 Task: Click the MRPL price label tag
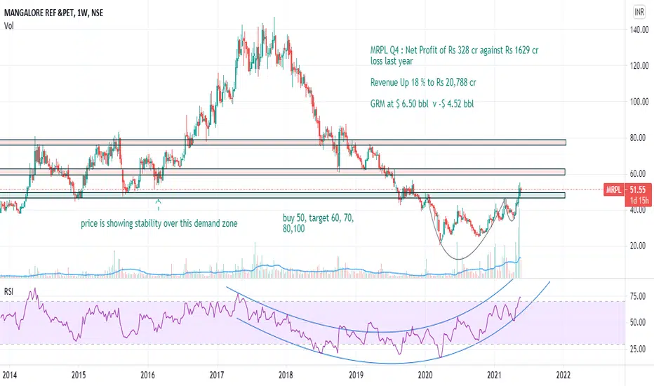tap(613, 190)
